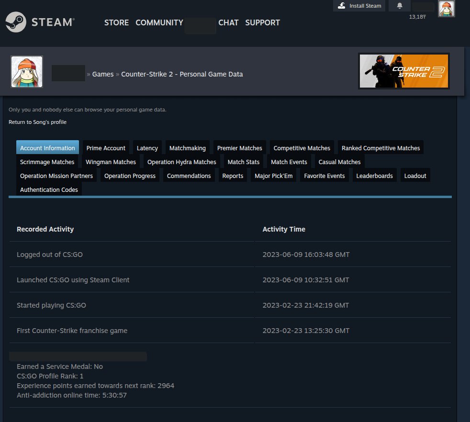The image size is (470, 422).
Task: Open the notifications bell icon
Action: [x=400, y=6]
